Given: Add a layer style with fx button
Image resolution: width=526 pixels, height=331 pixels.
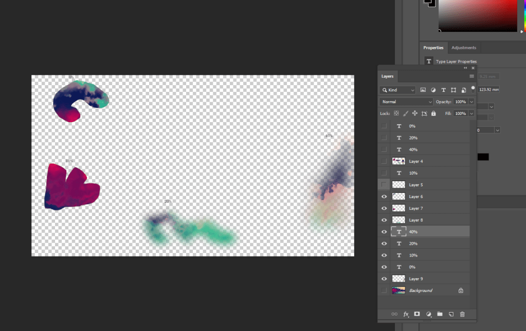Looking at the screenshot, I should coord(406,314).
